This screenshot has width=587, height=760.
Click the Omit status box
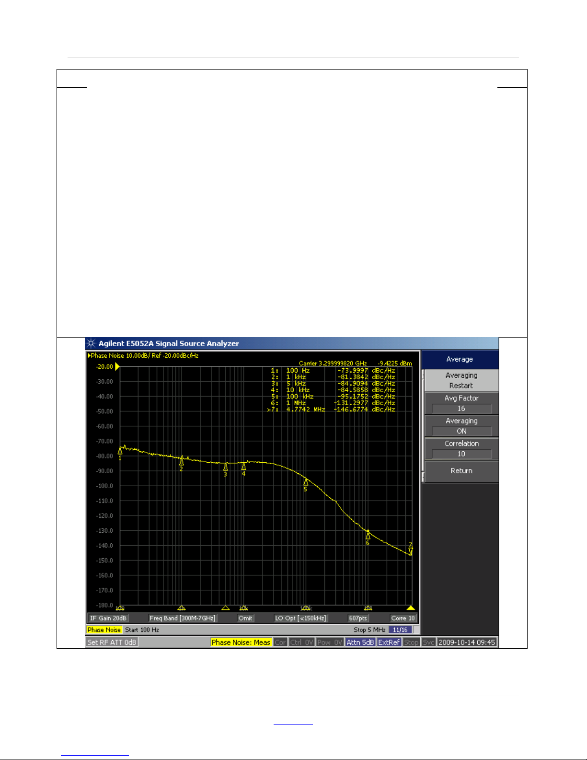[x=245, y=618]
